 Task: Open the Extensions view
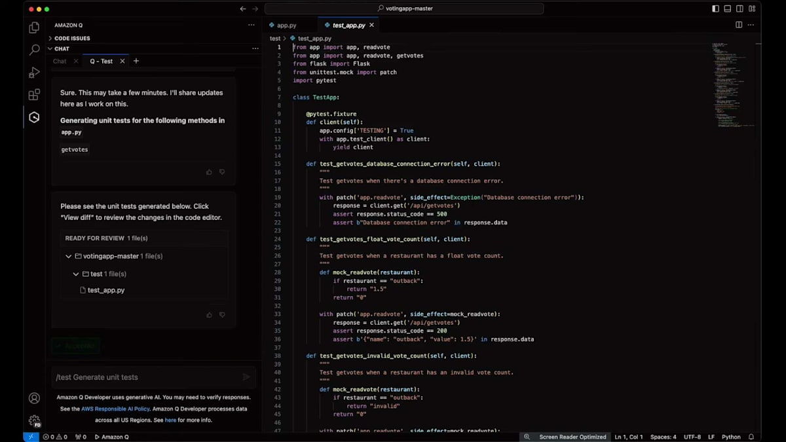point(34,95)
